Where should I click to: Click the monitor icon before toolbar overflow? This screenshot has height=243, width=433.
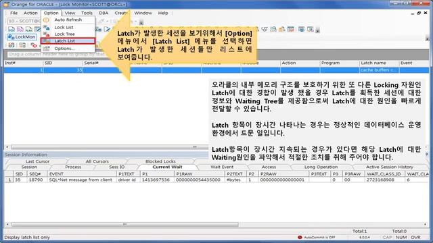click(311, 29)
